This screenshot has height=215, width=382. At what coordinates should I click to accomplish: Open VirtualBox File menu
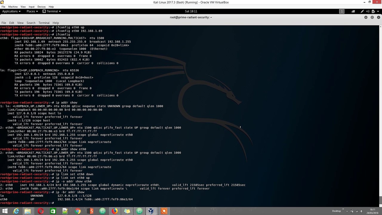click(x=3, y=7)
